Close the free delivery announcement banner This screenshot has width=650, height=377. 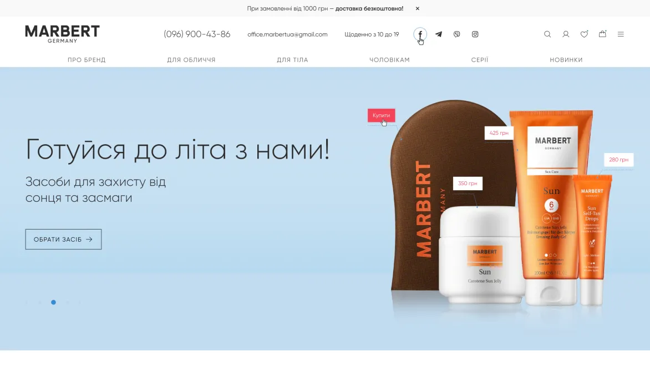418,8
